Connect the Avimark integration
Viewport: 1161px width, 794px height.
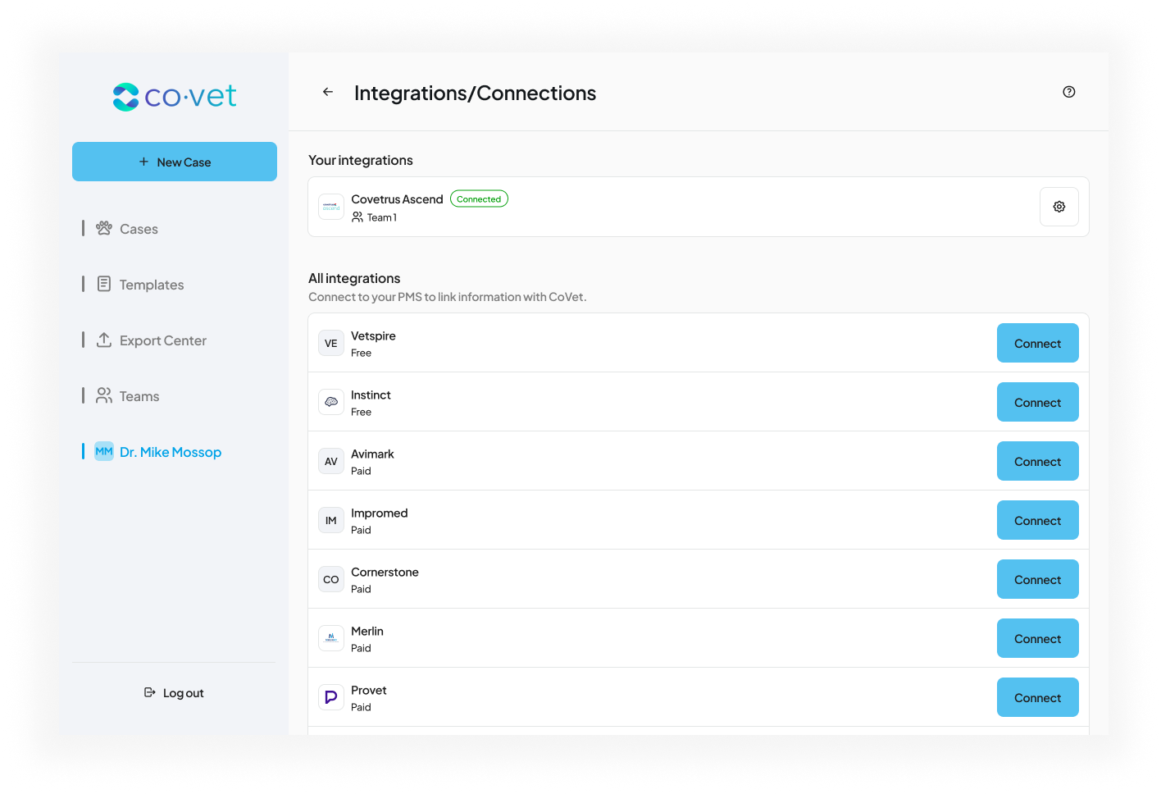pos(1038,461)
